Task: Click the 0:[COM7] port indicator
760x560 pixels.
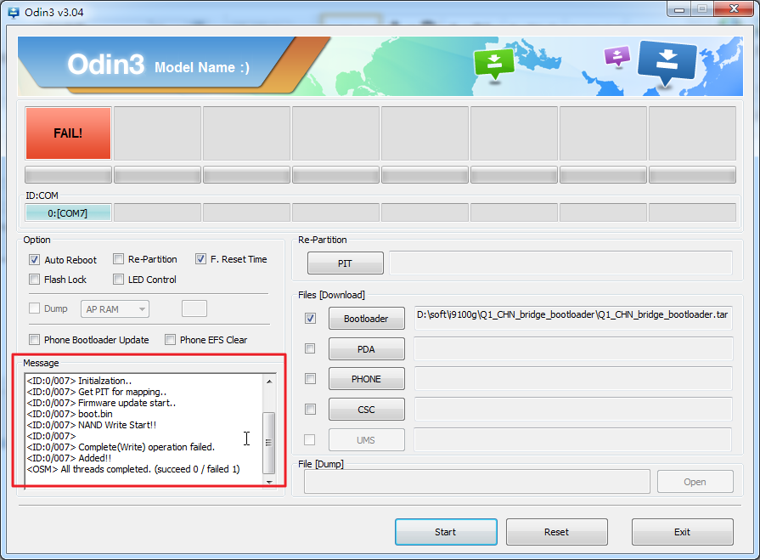Action: 68,212
